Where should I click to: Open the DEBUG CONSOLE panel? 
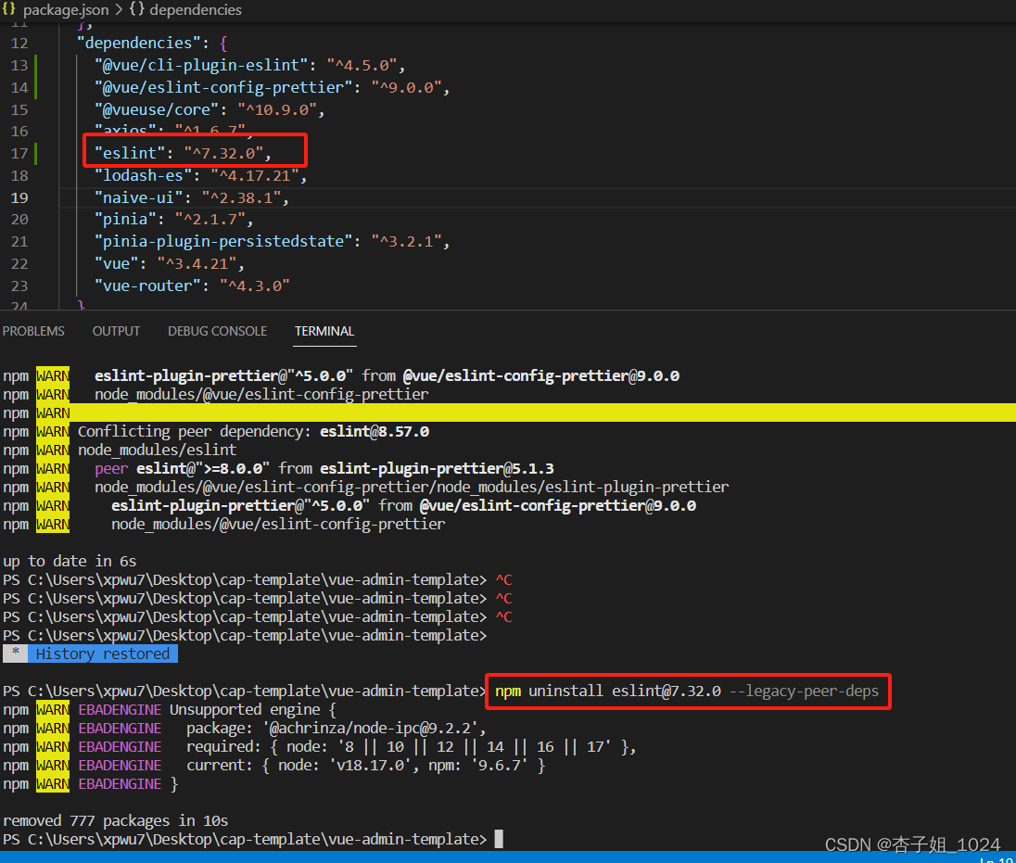[x=217, y=331]
